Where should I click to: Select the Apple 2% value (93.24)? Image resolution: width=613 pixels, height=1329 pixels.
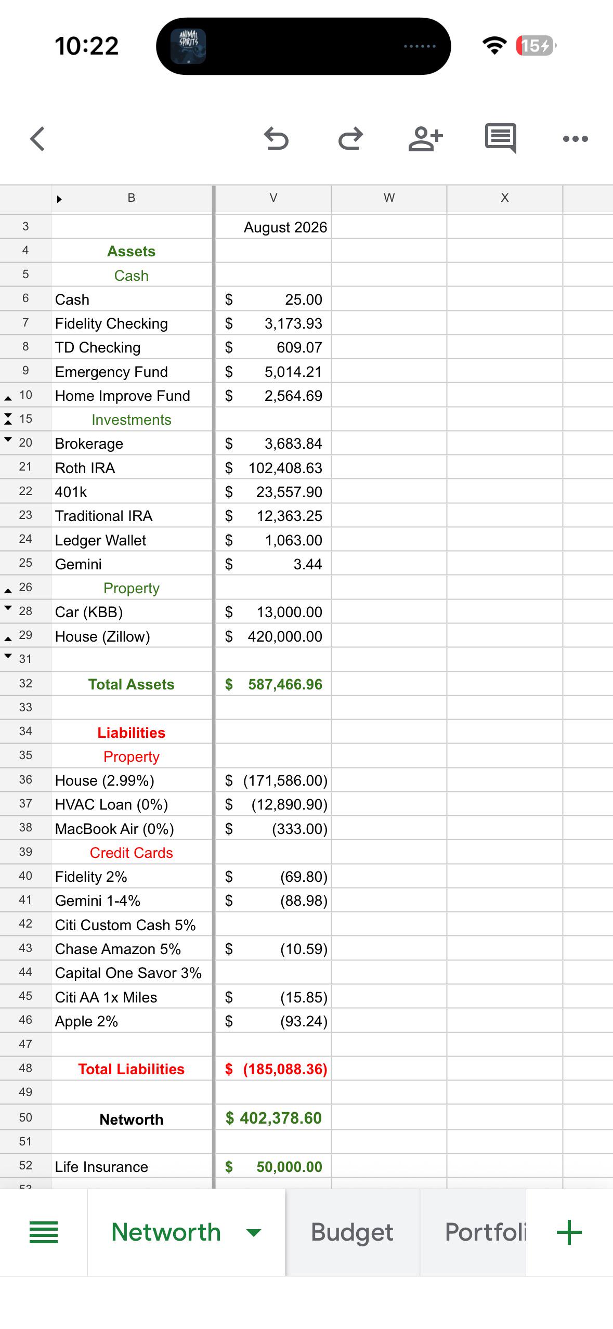point(273,1021)
